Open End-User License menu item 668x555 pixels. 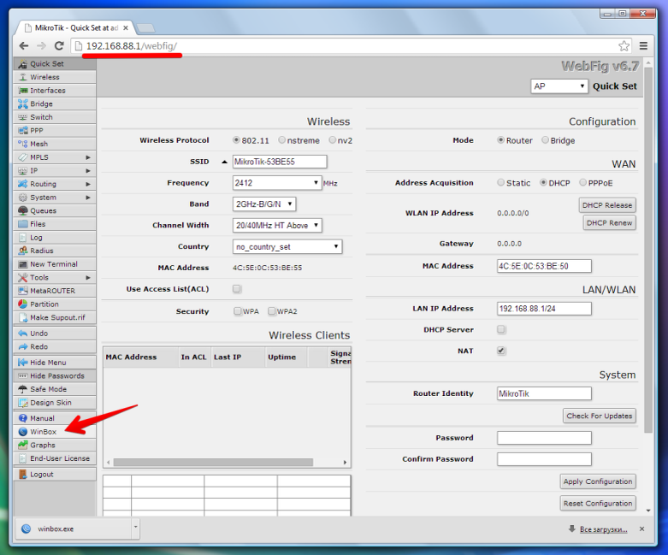tap(55, 458)
